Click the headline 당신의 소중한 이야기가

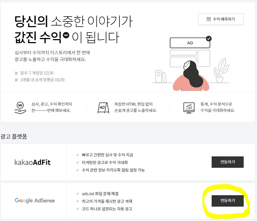click(73, 21)
